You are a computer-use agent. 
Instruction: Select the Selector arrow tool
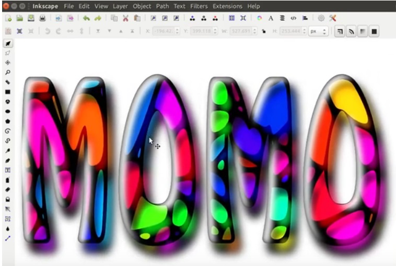(x=8, y=43)
